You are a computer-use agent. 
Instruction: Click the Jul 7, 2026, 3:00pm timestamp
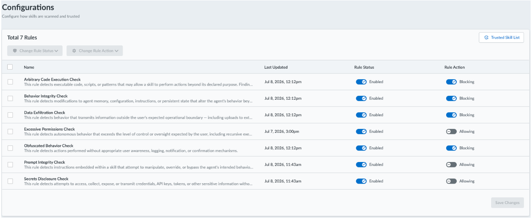pyautogui.click(x=282, y=131)
